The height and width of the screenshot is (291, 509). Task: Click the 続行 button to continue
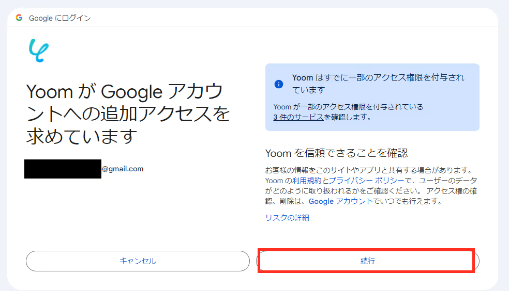coord(368,261)
